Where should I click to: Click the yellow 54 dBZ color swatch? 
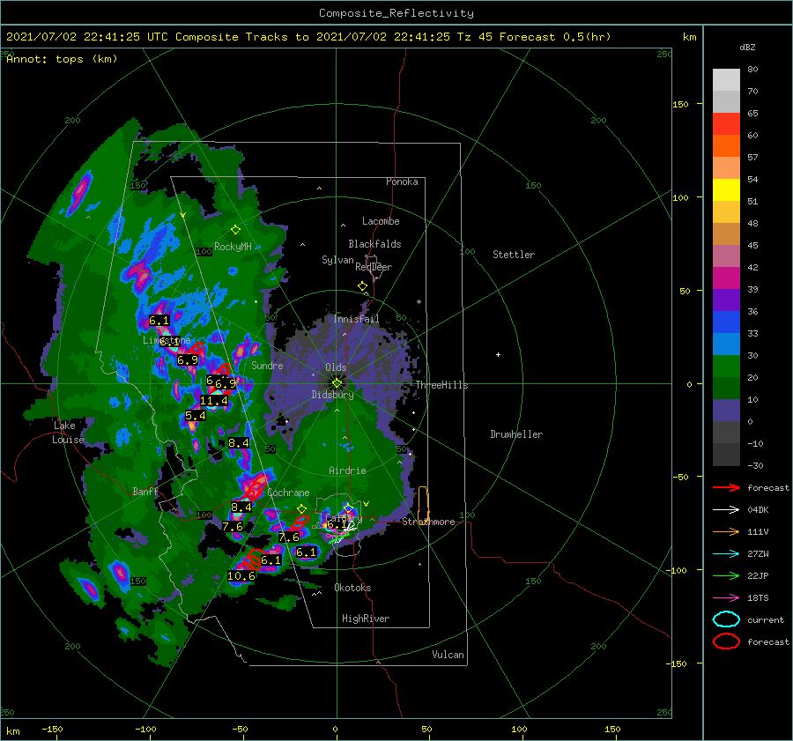(x=726, y=189)
